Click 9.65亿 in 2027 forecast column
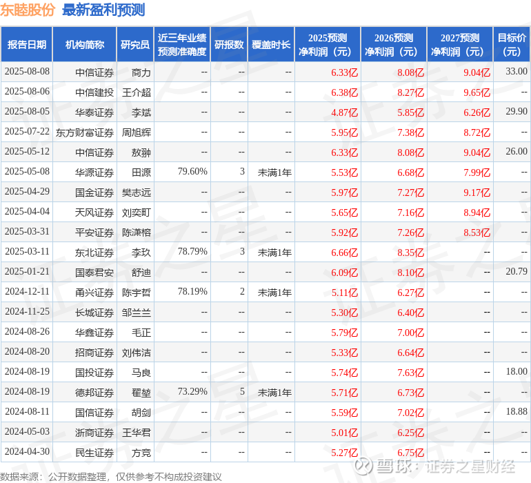Image resolution: width=531 pixels, height=483 pixels. (477, 92)
